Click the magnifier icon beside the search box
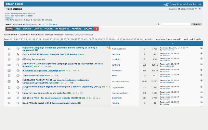 click(x=159, y=24)
